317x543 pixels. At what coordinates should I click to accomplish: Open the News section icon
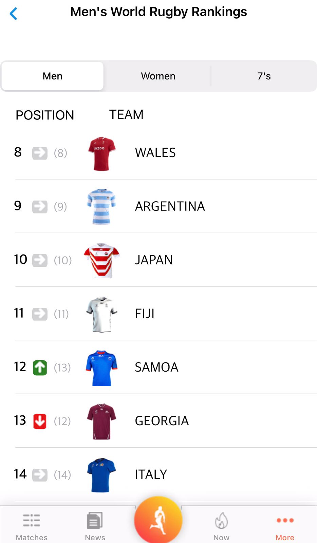point(95,520)
